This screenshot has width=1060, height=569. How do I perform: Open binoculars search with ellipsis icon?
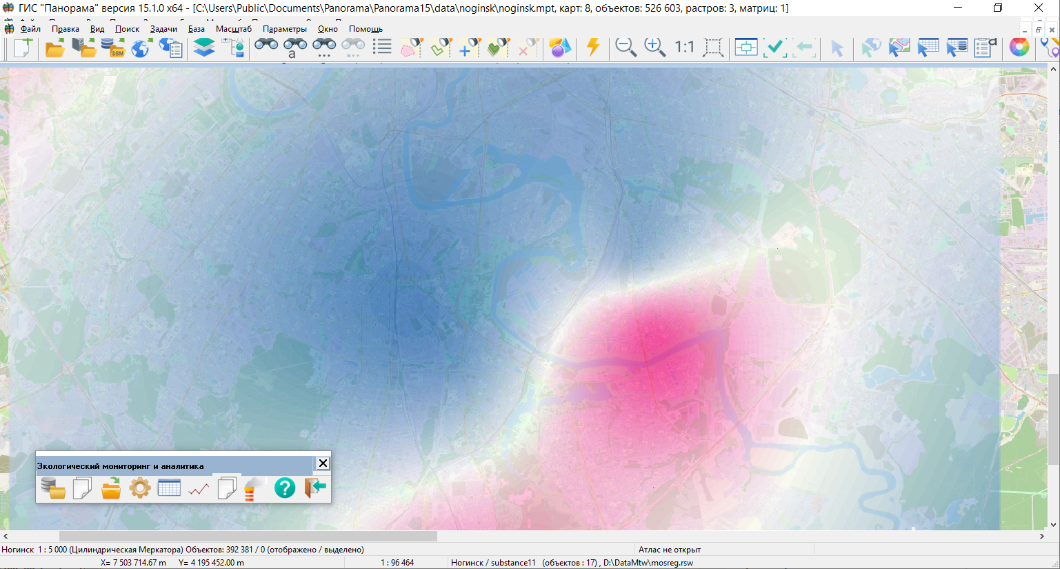pos(324,48)
